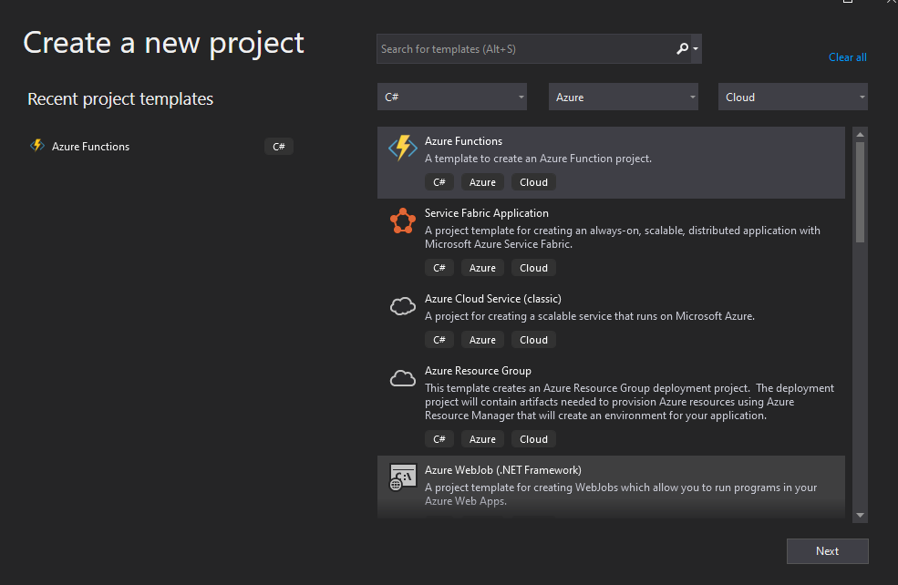The height and width of the screenshot is (585, 898).
Task: Click the Service Fabric Application orange icon
Action: click(x=403, y=221)
